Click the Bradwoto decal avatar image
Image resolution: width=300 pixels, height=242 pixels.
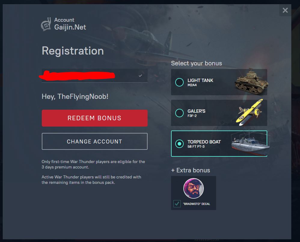coord(194,188)
